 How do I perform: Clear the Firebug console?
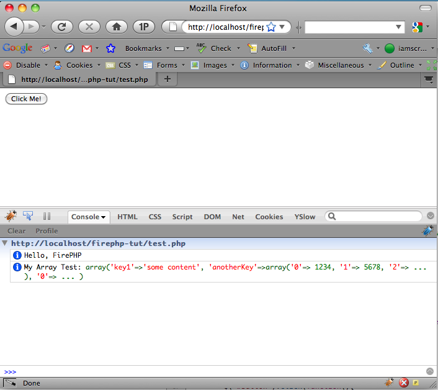(x=17, y=231)
